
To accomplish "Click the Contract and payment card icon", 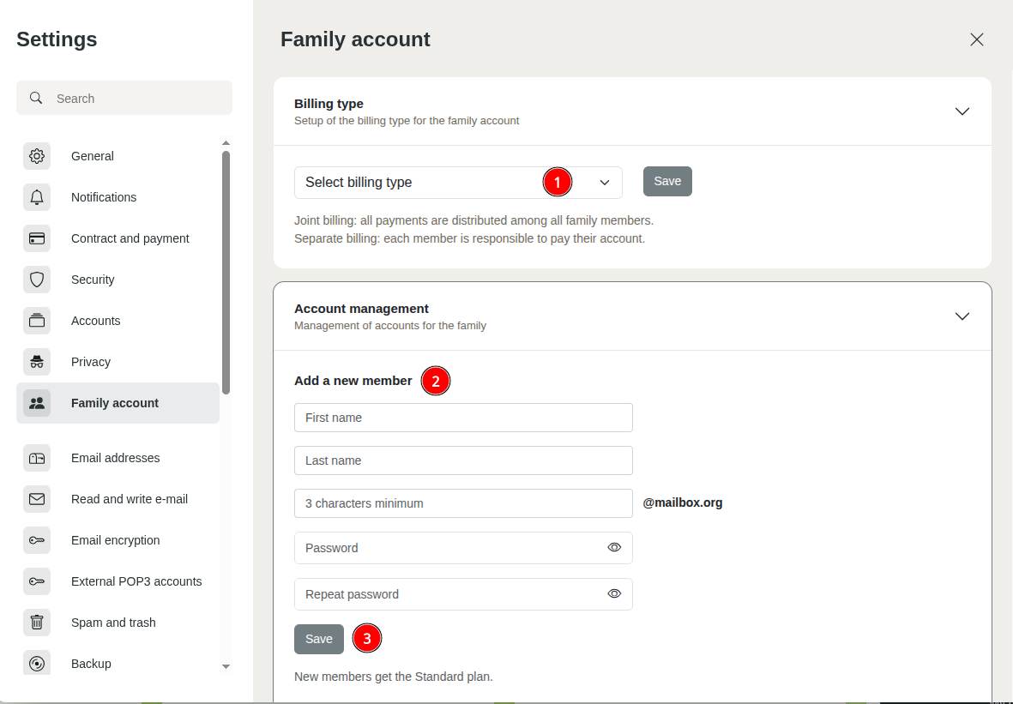I will (x=37, y=238).
